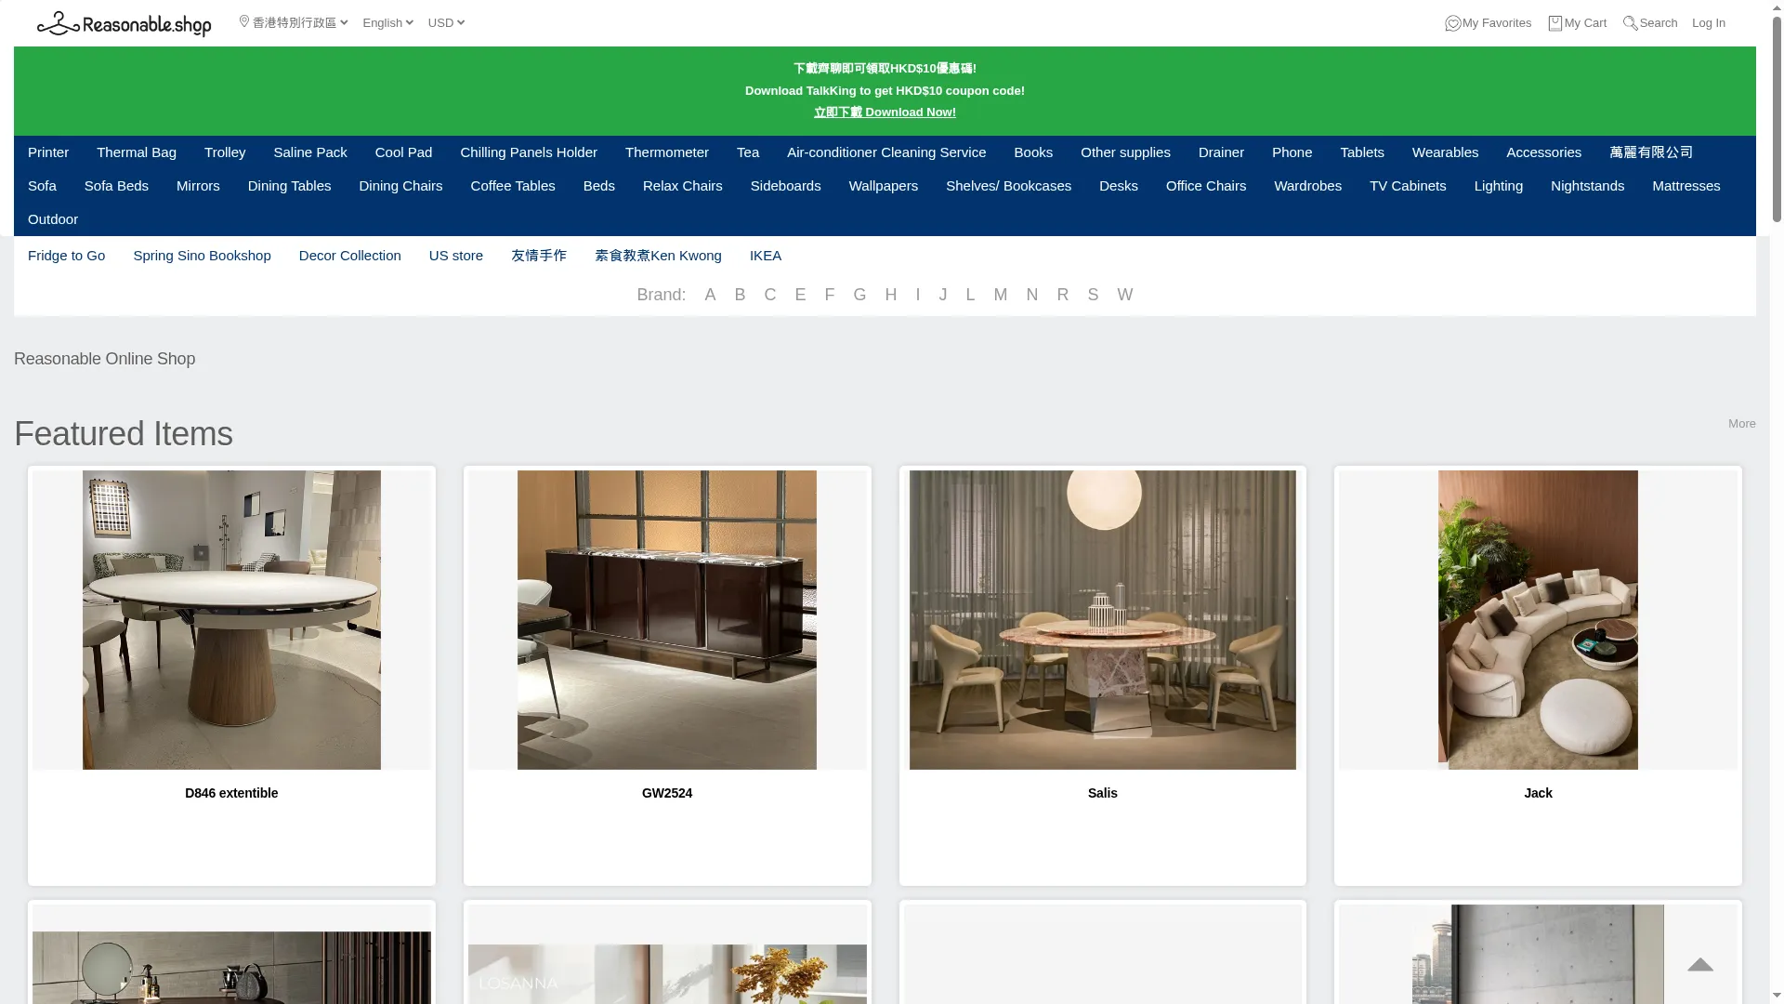Image resolution: width=1784 pixels, height=1004 pixels.
Task: Filter brands by letter M
Action: pos(1000,295)
